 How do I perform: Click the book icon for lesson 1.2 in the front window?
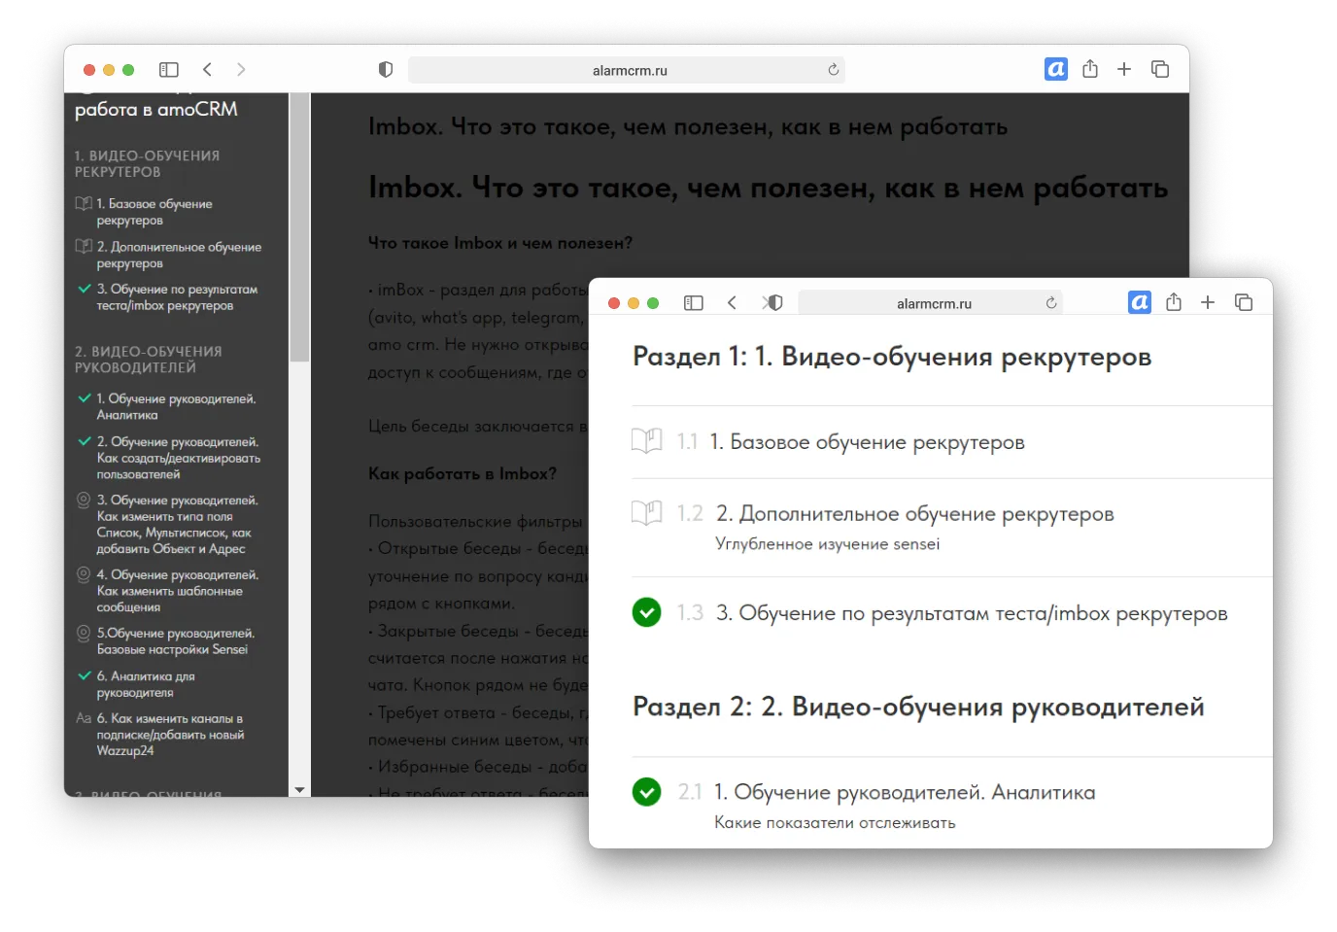point(647,513)
